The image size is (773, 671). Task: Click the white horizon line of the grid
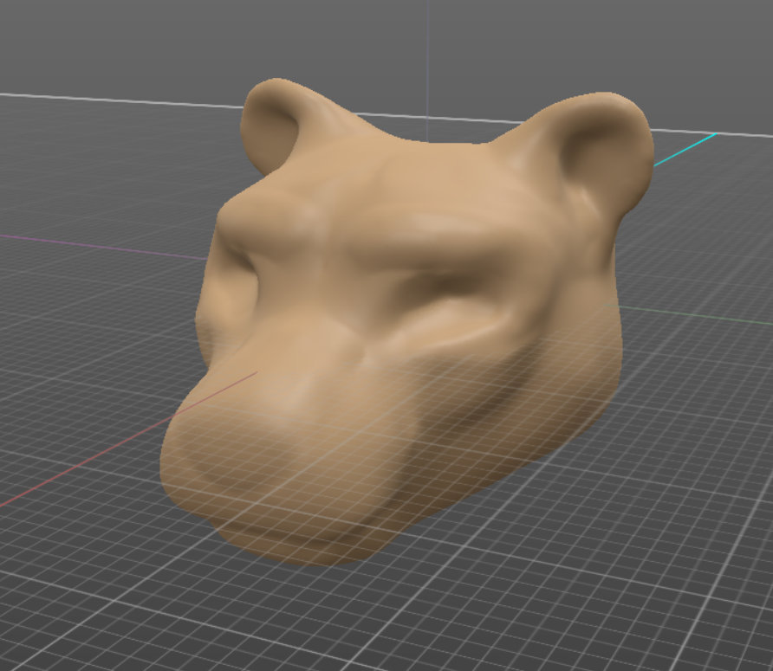click(x=130, y=99)
